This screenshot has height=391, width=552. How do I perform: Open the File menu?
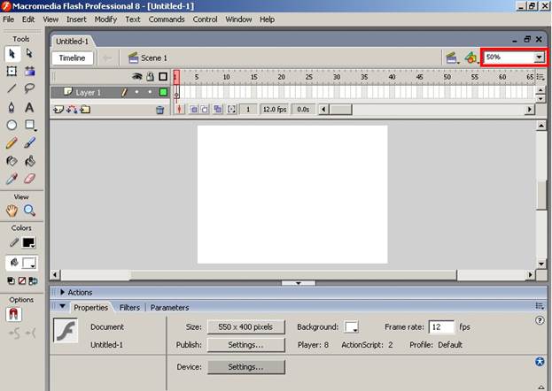[x=9, y=19]
